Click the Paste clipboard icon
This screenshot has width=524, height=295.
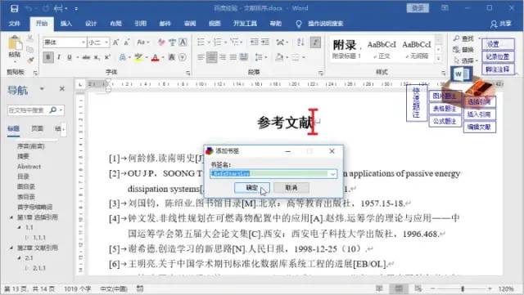click(x=15, y=43)
